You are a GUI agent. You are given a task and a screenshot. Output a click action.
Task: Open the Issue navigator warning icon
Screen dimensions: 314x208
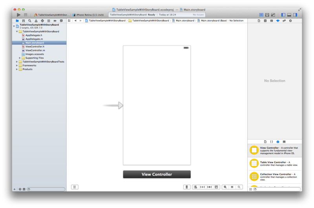36,21
